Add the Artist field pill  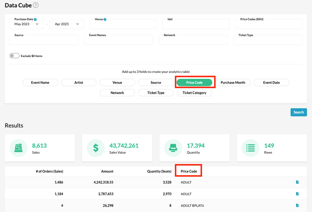click(79, 82)
